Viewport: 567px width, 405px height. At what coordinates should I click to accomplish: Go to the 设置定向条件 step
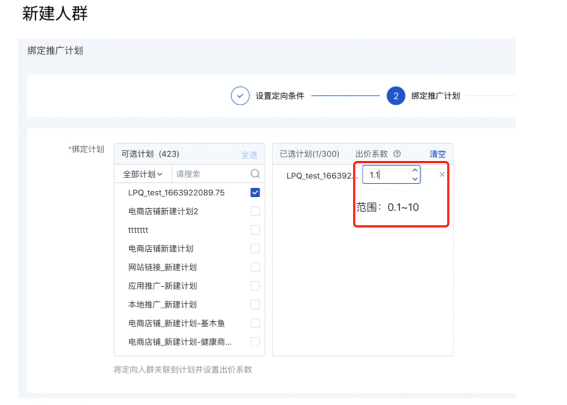280,96
